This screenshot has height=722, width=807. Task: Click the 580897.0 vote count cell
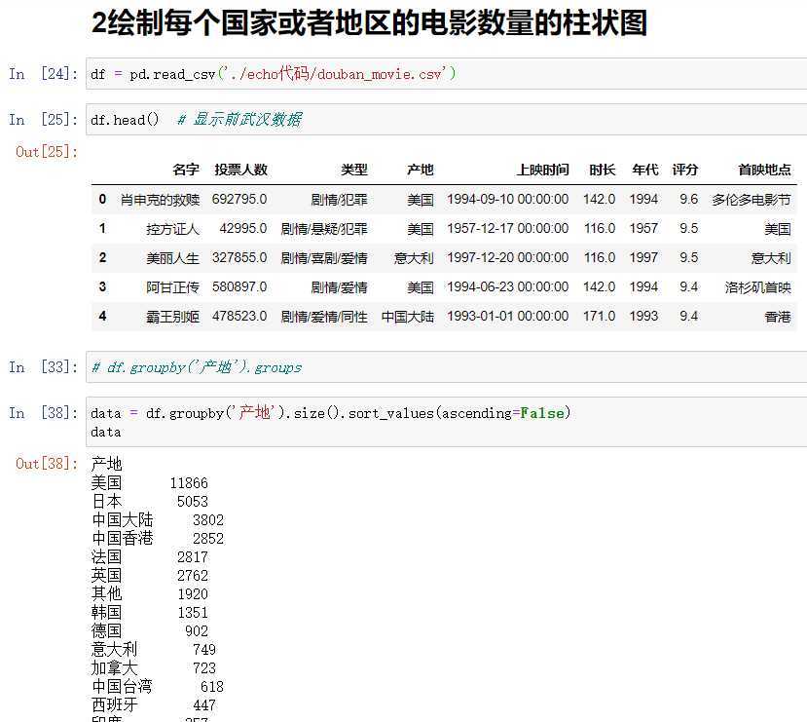pyautogui.click(x=239, y=286)
